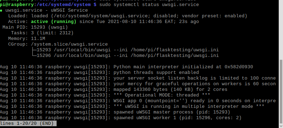Click the vertical scrollbar thumb

point(281,92)
